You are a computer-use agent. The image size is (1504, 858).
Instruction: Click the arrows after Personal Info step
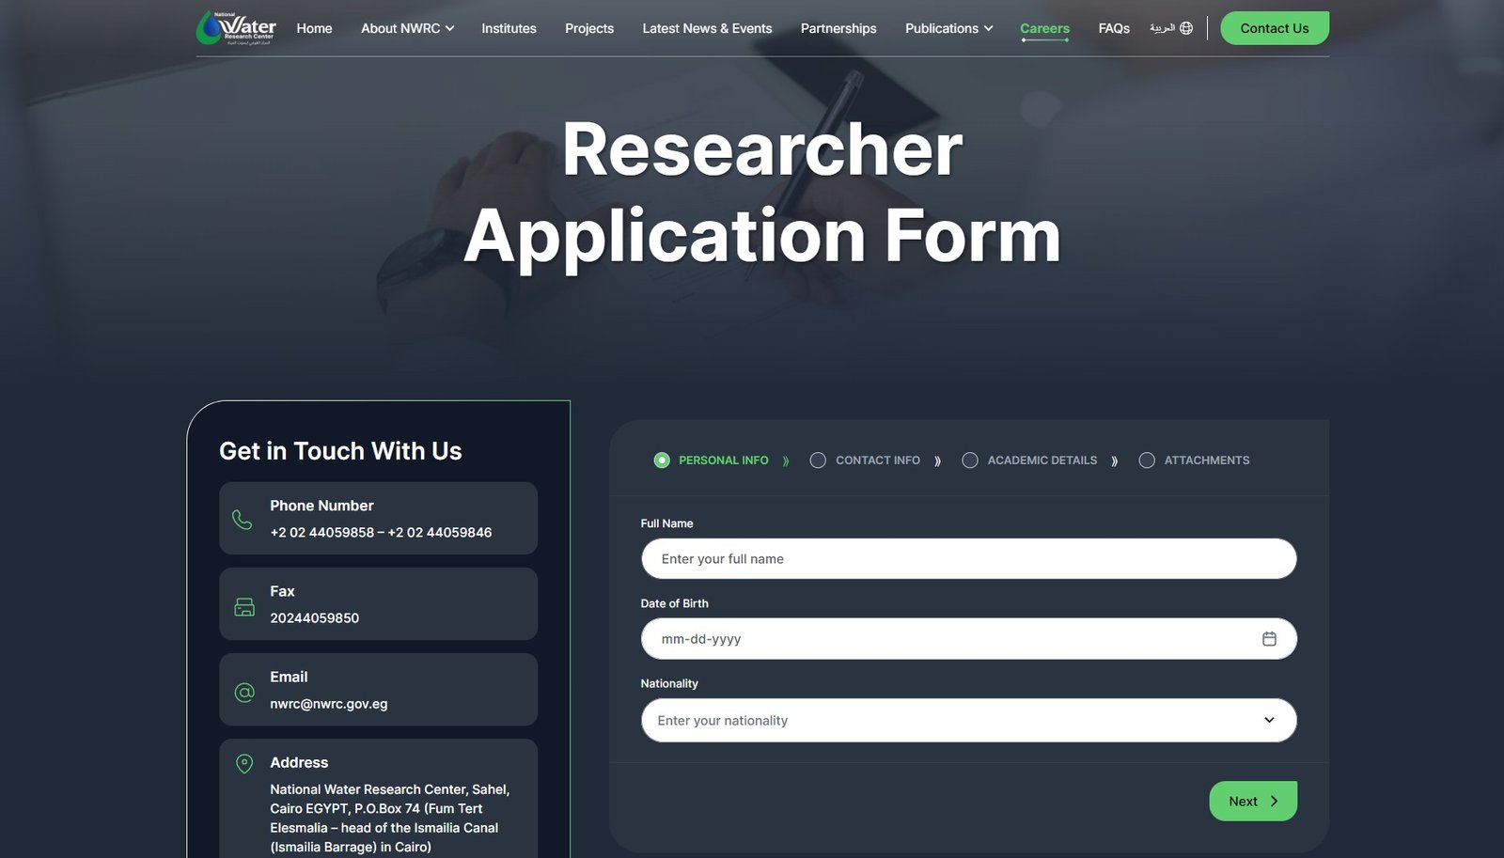click(786, 460)
